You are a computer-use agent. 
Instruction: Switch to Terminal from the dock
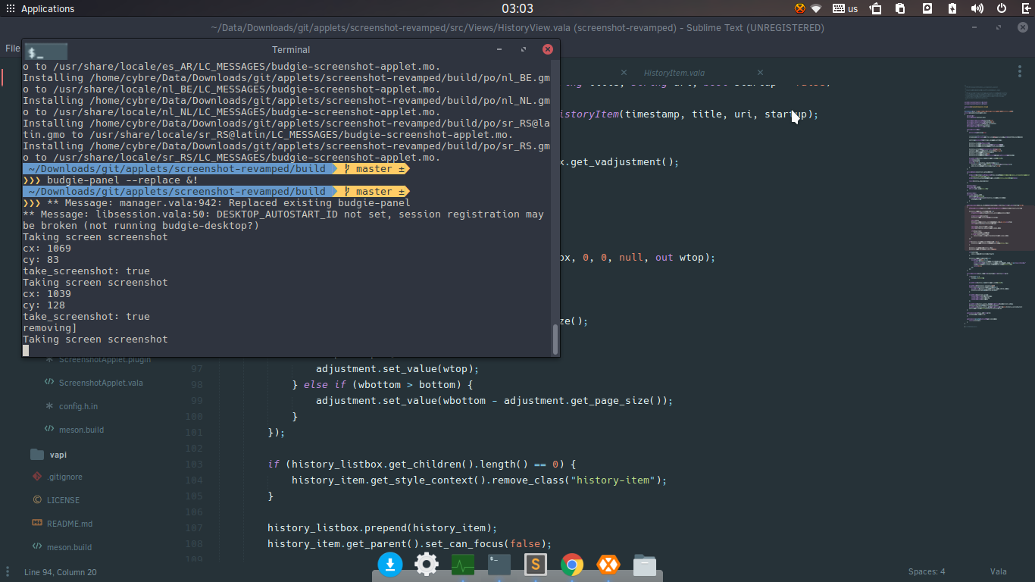[x=499, y=565]
